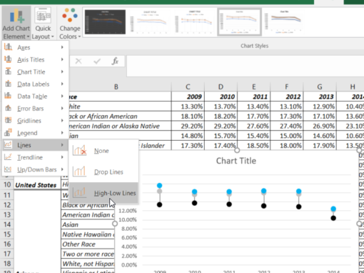The width and height of the screenshot is (364, 273).
Task: Click the formula bar cancel X icon
Action: pyautogui.click(x=79, y=61)
